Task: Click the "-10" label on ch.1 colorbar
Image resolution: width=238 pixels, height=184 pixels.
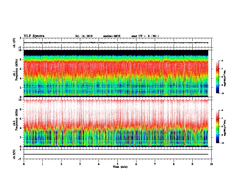Action: tap(222, 94)
